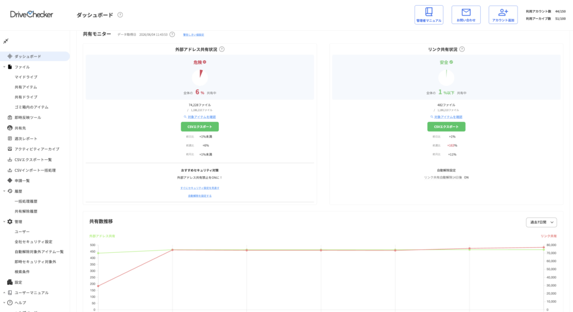The height and width of the screenshot is (312, 573).
Task: Click the 履歴 history clock icon
Action: pos(10,191)
